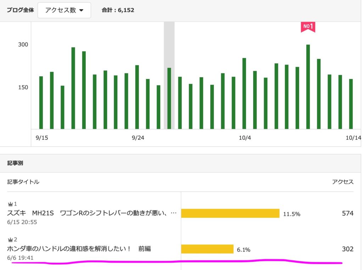Click the last chart bar above 10/14
Viewport: 363px width, 270px height.
coord(351,104)
